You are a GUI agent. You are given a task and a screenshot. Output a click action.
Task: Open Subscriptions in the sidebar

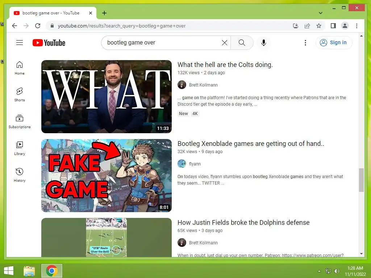(20, 122)
